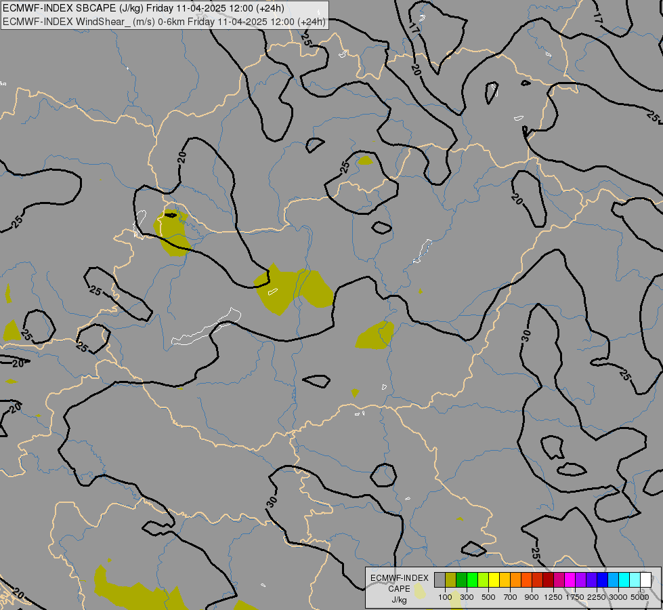This screenshot has width=663, height=610.
Task: Click the '500' legend value
Action: (488, 597)
